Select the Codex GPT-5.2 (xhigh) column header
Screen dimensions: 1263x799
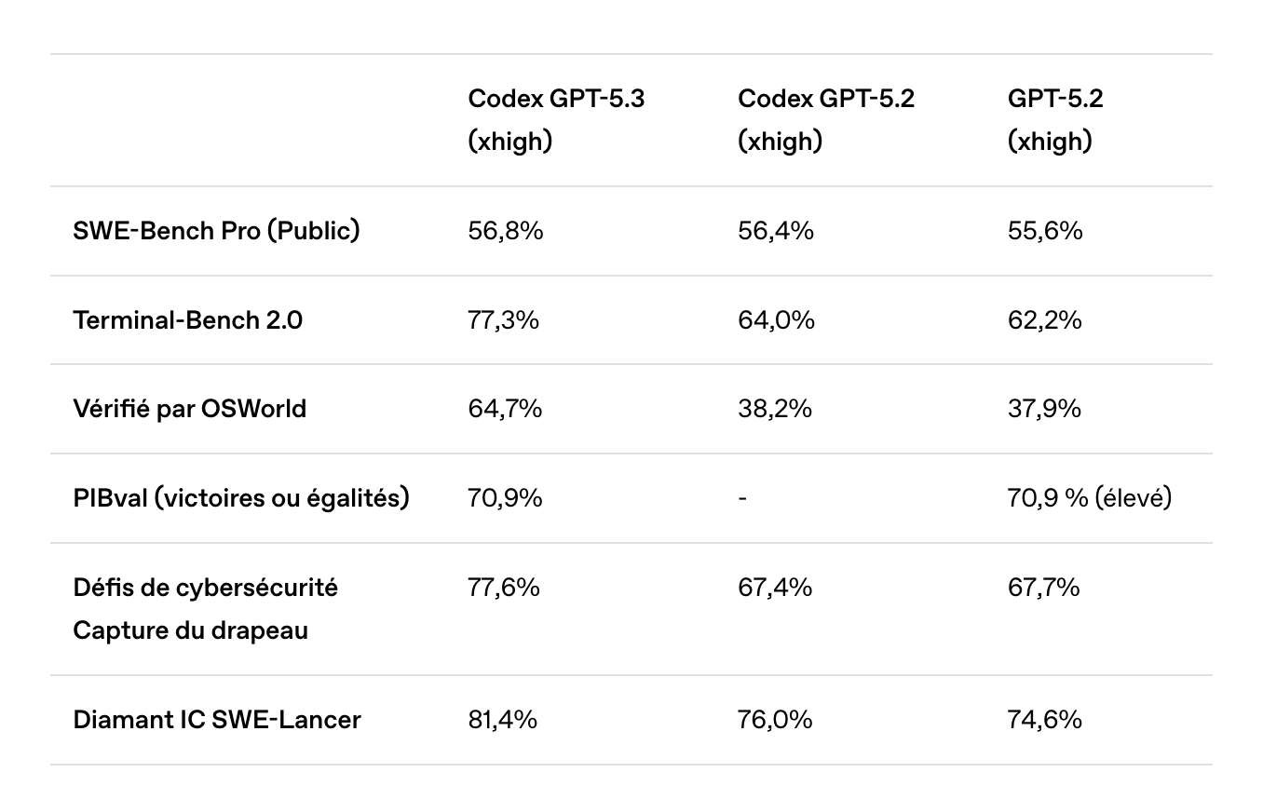[825, 119]
